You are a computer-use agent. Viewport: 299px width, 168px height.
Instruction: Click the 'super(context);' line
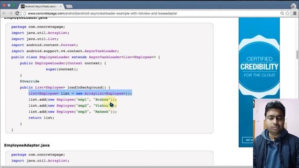[62, 70]
